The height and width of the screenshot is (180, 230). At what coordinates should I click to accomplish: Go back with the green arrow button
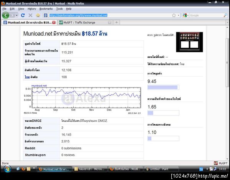6,15
